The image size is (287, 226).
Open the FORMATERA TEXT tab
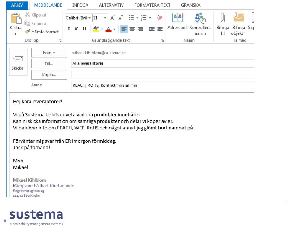pos(152,5)
